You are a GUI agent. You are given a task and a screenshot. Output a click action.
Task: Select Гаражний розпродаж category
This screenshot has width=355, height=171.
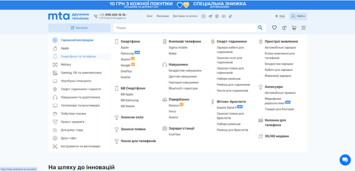[x=77, y=40]
